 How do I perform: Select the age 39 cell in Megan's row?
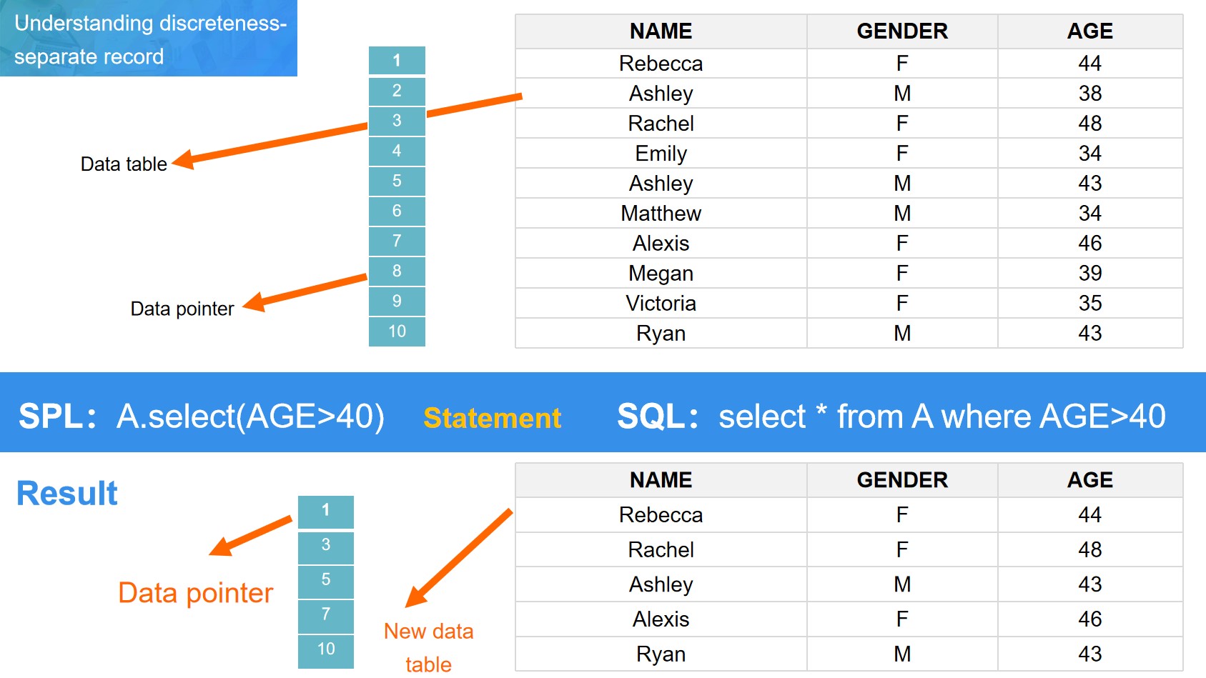[x=1089, y=274]
